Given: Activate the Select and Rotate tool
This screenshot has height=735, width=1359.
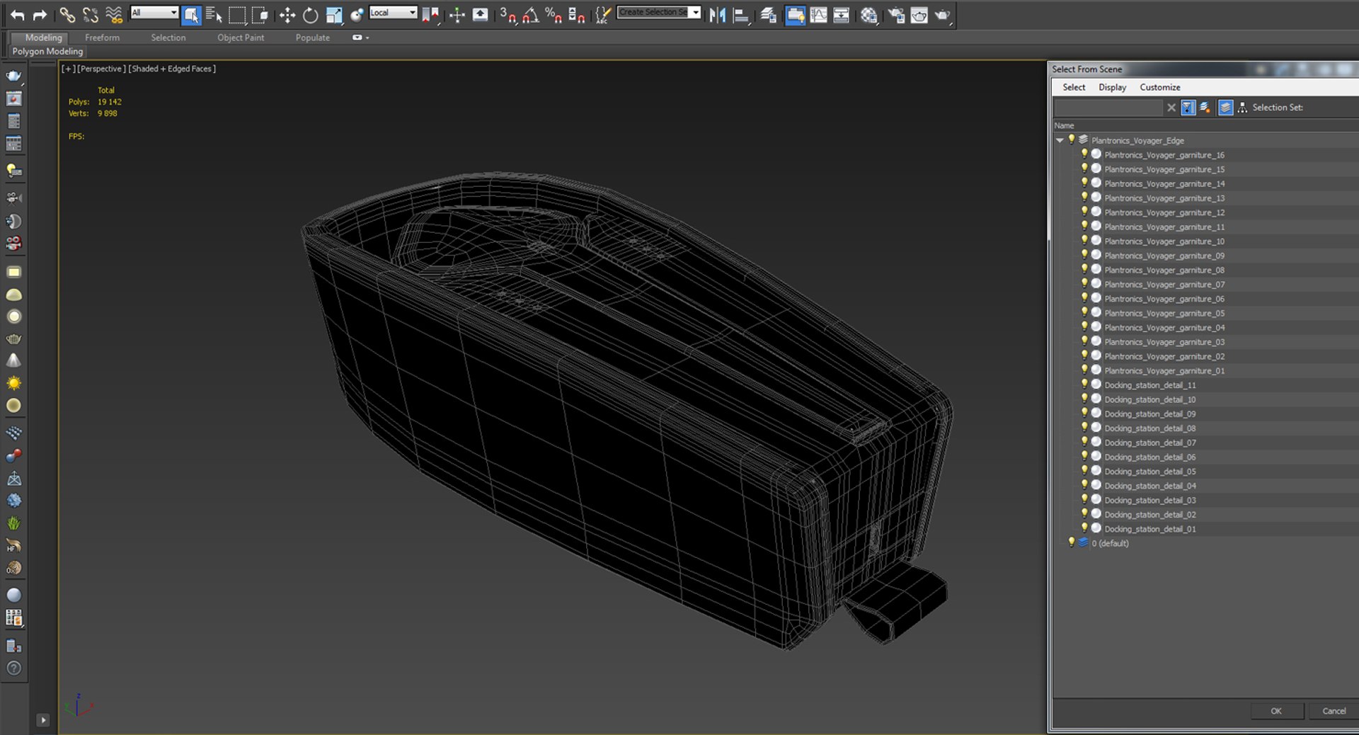Looking at the screenshot, I should click(310, 15).
